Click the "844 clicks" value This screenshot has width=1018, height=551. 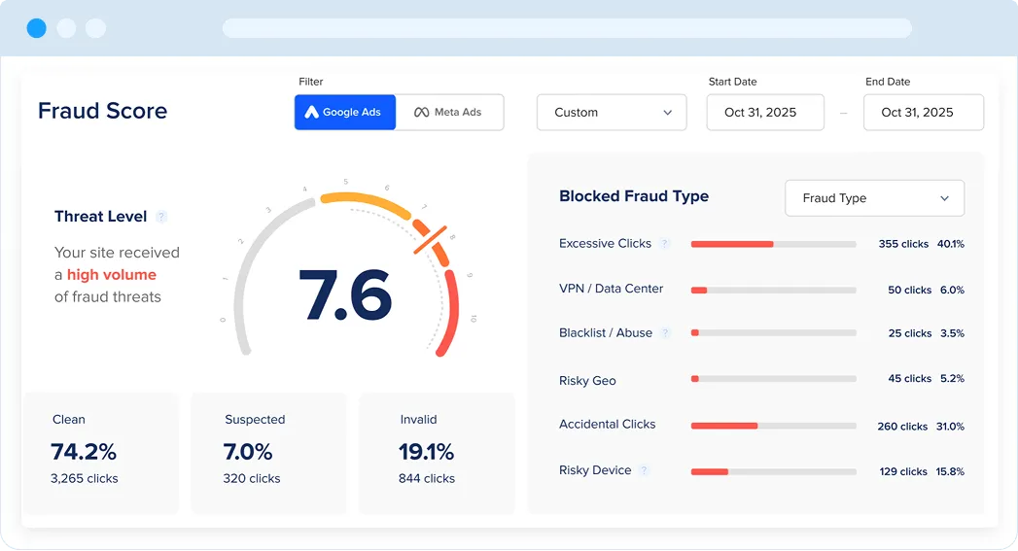[x=427, y=478]
